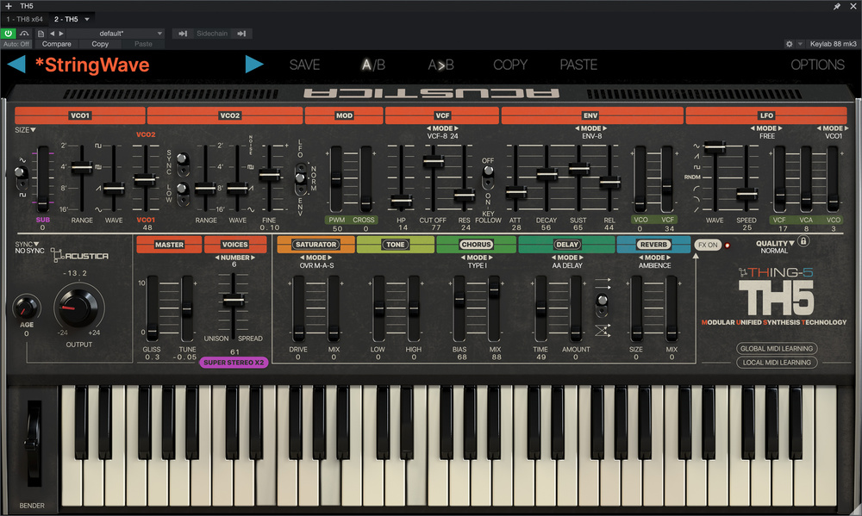862x516 pixels.
Task: Load the previous preset with left arrow
Action: [x=16, y=65]
